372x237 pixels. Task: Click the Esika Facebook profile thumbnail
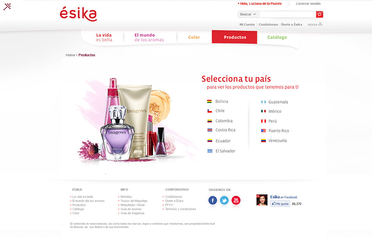(262, 200)
